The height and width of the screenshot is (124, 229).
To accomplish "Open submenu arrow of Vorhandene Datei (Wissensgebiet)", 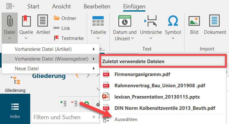I will [x=94, y=59].
